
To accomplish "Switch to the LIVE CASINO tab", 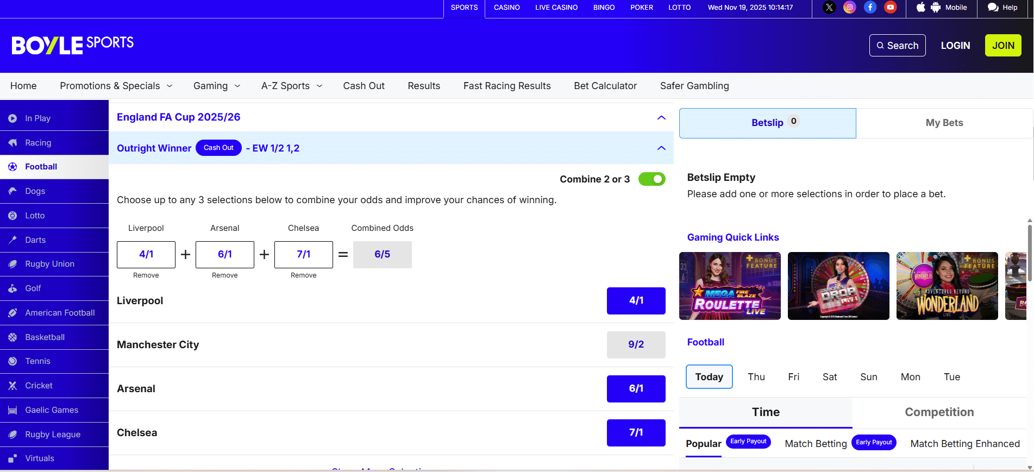I will (556, 8).
